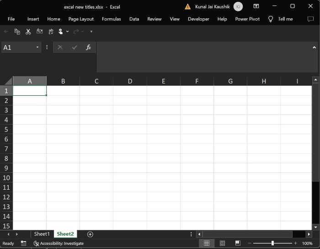Switch to Page Layout view icon
Screen dimensions: 320x249
(x=222, y=243)
